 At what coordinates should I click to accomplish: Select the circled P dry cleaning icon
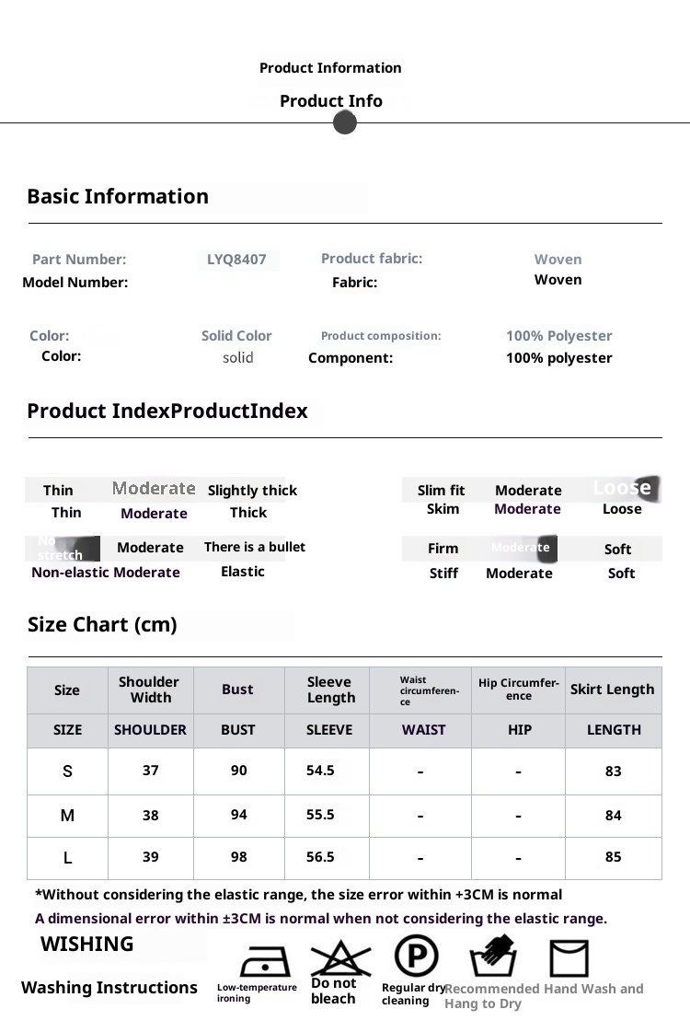[x=416, y=956]
